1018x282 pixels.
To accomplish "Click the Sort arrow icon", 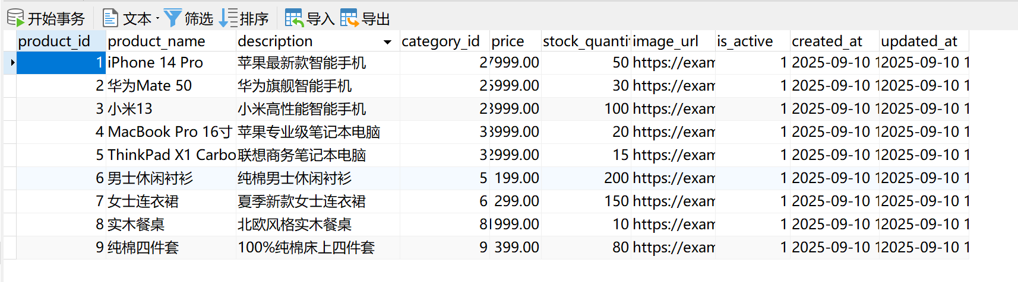I will tap(228, 18).
